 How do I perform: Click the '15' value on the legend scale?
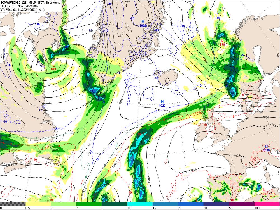coord(154,208)
